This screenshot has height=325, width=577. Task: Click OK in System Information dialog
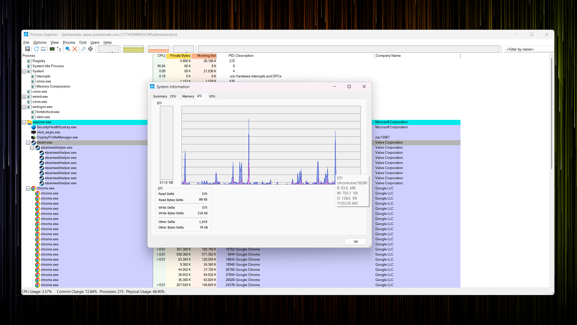[356, 242]
